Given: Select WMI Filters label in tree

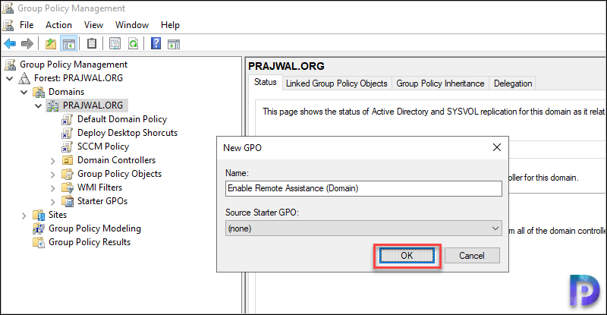Looking at the screenshot, I should click(x=99, y=187).
